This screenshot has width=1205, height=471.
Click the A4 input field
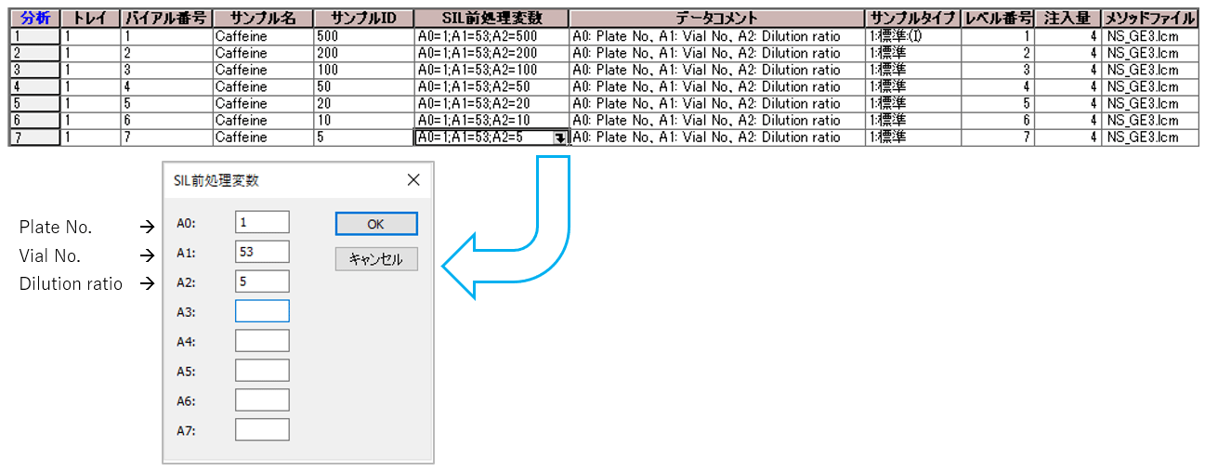262,341
